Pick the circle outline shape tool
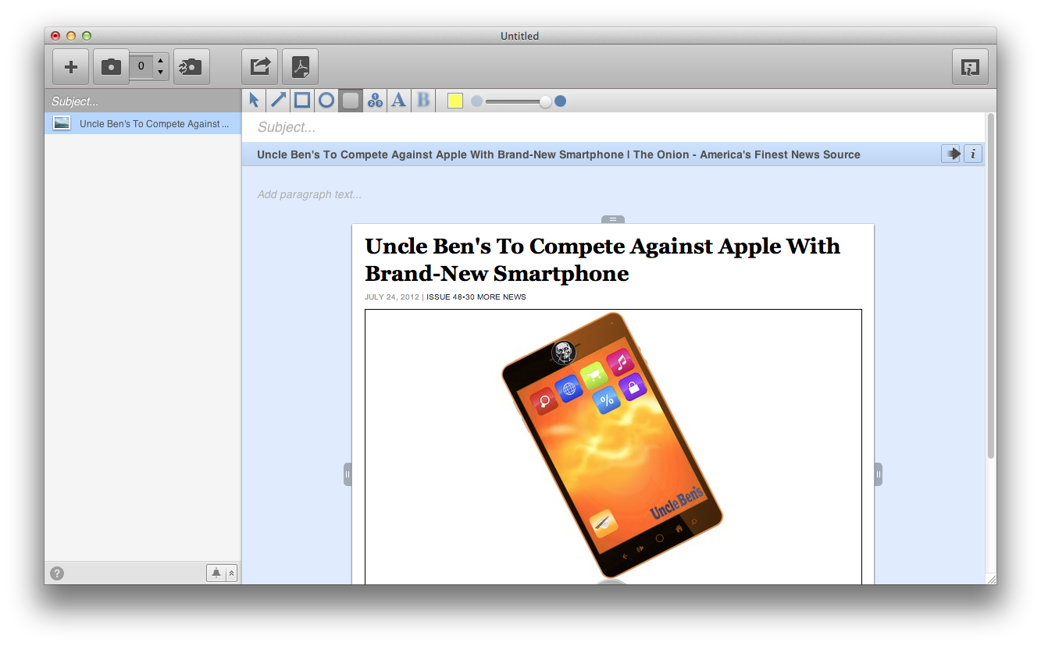 tap(326, 100)
